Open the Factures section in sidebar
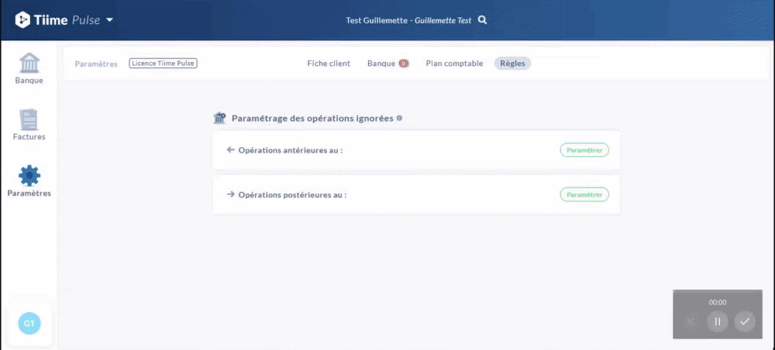This screenshot has width=775, height=350. click(29, 125)
